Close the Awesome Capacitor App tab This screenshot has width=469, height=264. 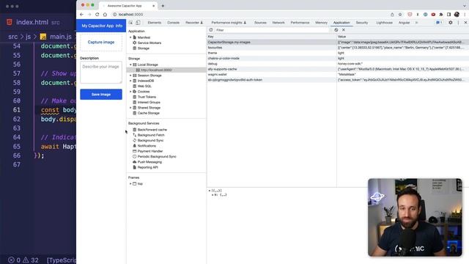pos(154,6)
